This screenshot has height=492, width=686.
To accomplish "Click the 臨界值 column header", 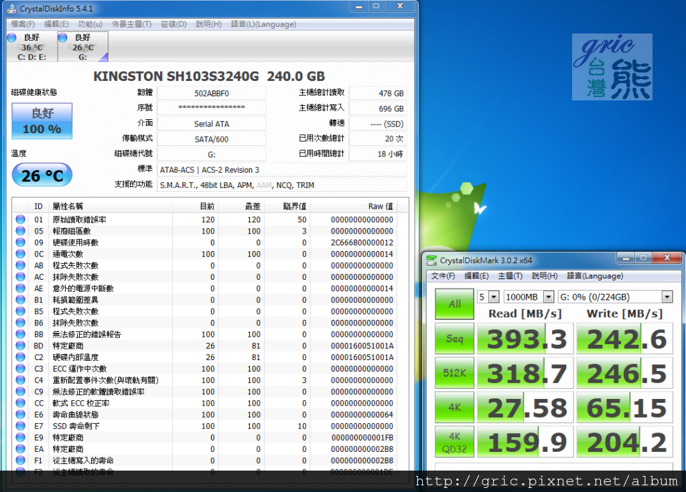I will tap(287, 206).
